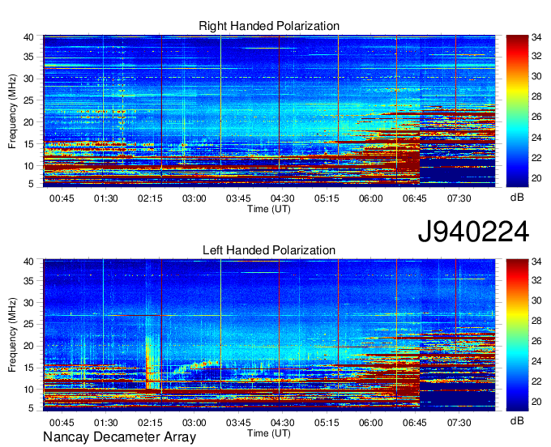Click the 22 value on the lower colorbar
Viewport: 551px width, 447px height.
[536, 381]
